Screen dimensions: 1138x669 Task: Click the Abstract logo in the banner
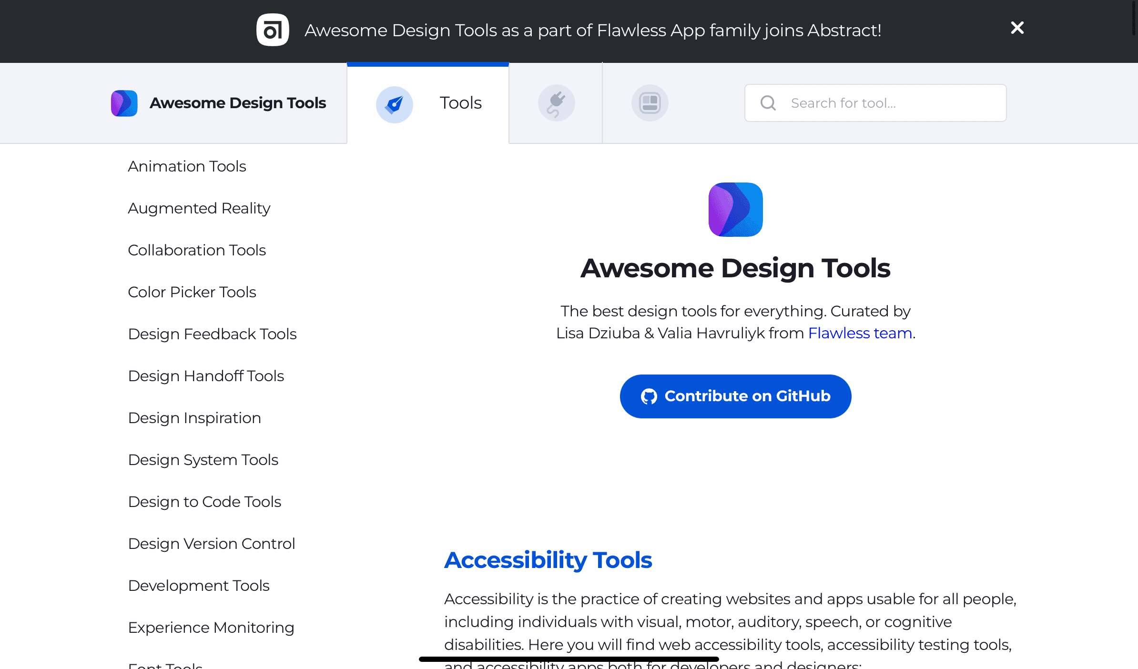point(273,30)
